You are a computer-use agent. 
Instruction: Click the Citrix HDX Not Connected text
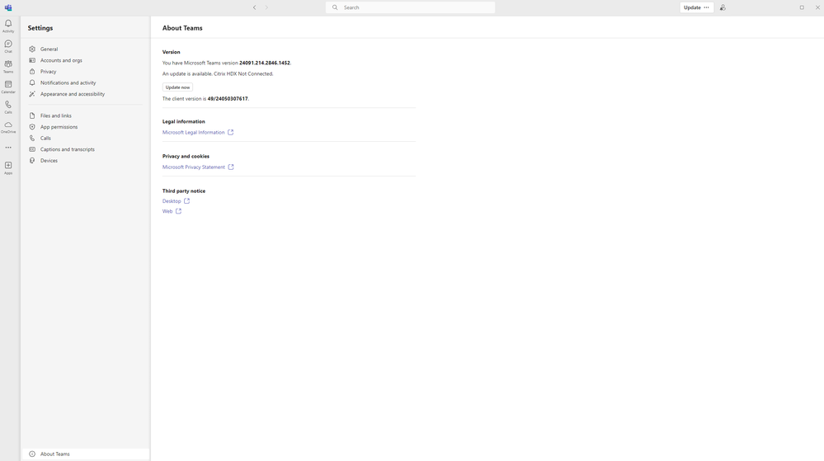pos(243,74)
